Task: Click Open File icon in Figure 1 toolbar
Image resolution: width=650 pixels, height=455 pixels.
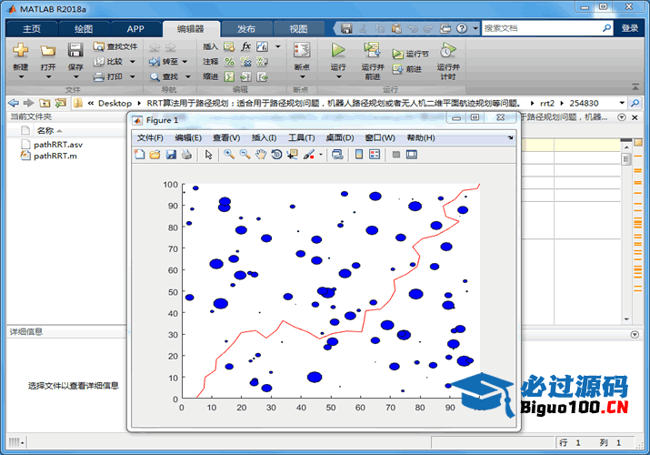Action: 155,155
